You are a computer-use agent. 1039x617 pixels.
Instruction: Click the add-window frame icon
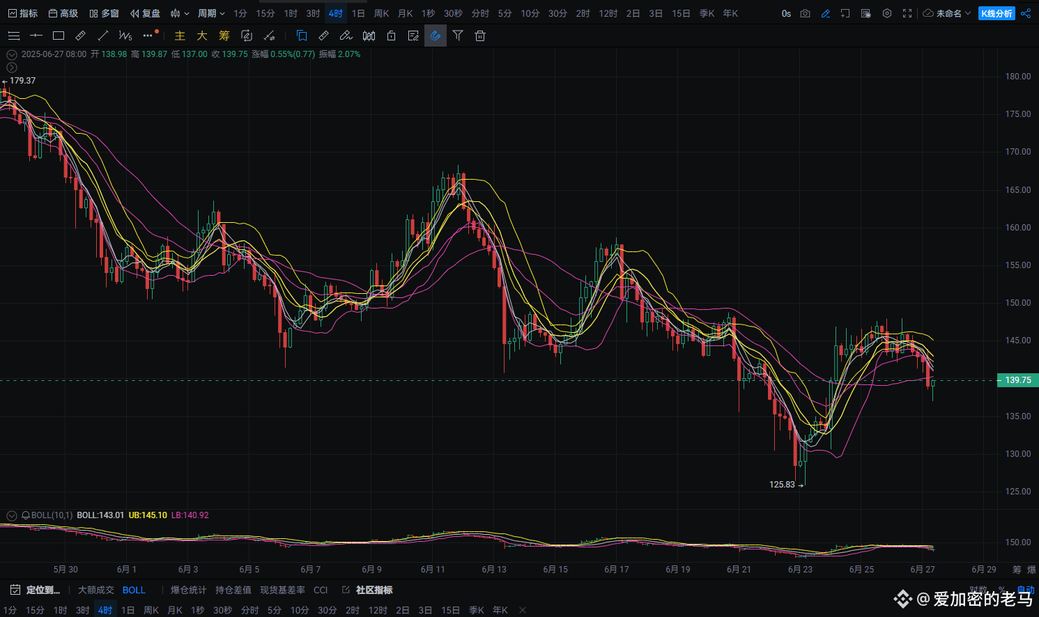[845, 13]
